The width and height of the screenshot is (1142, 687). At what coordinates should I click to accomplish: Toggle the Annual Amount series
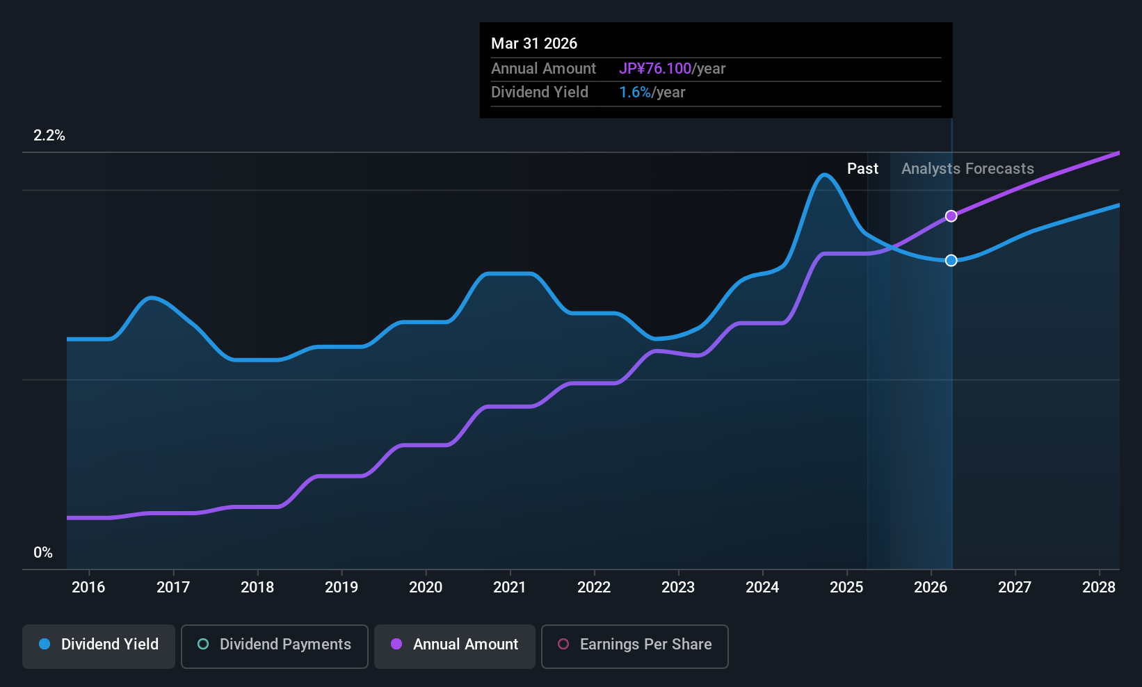455,647
